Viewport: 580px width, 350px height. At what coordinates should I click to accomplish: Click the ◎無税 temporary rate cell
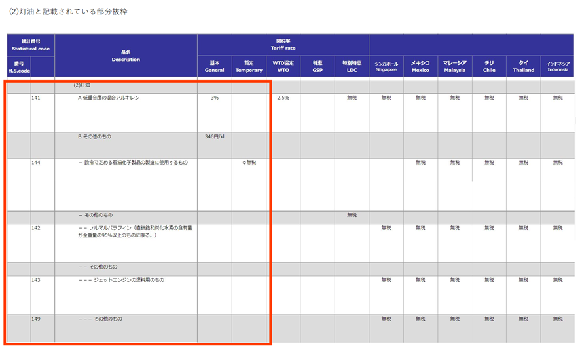(249, 163)
